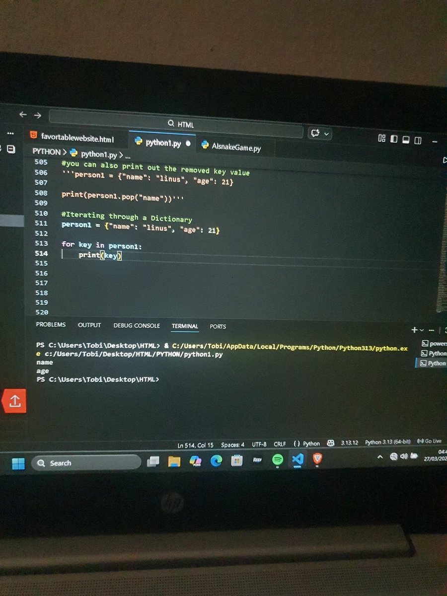Toggle secondary side bar visibility

click(418, 141)
